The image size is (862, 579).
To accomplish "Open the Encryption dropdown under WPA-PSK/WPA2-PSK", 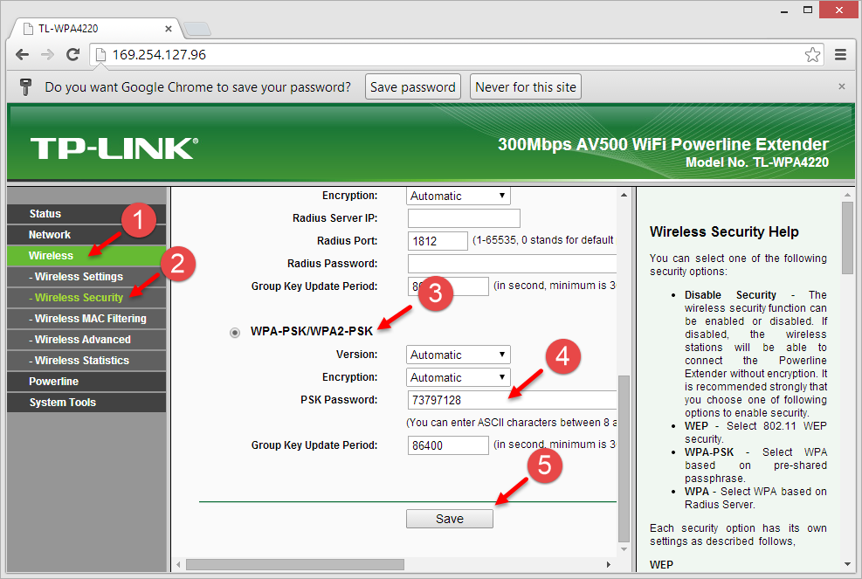I will (x=458, y=377).
